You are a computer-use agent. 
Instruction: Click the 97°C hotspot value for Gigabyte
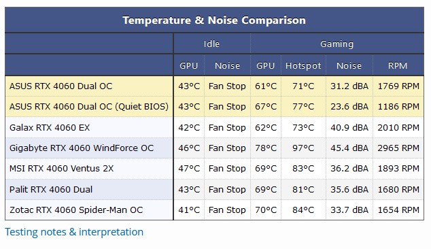tap(303, 148)
